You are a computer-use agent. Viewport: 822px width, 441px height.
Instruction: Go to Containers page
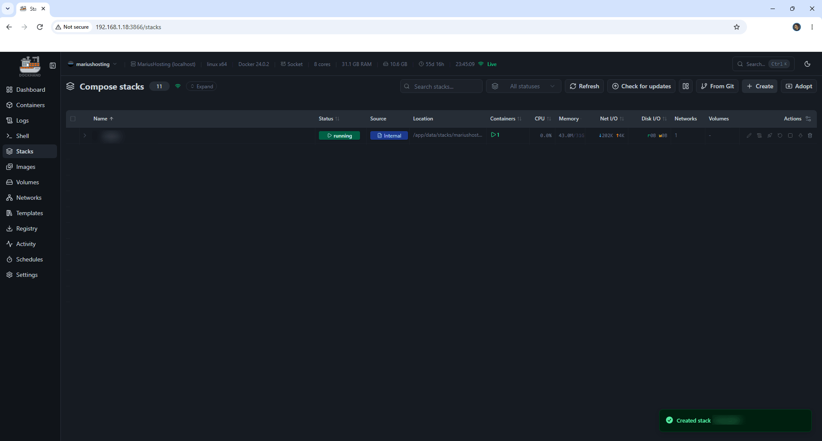[x=30, y=105]
